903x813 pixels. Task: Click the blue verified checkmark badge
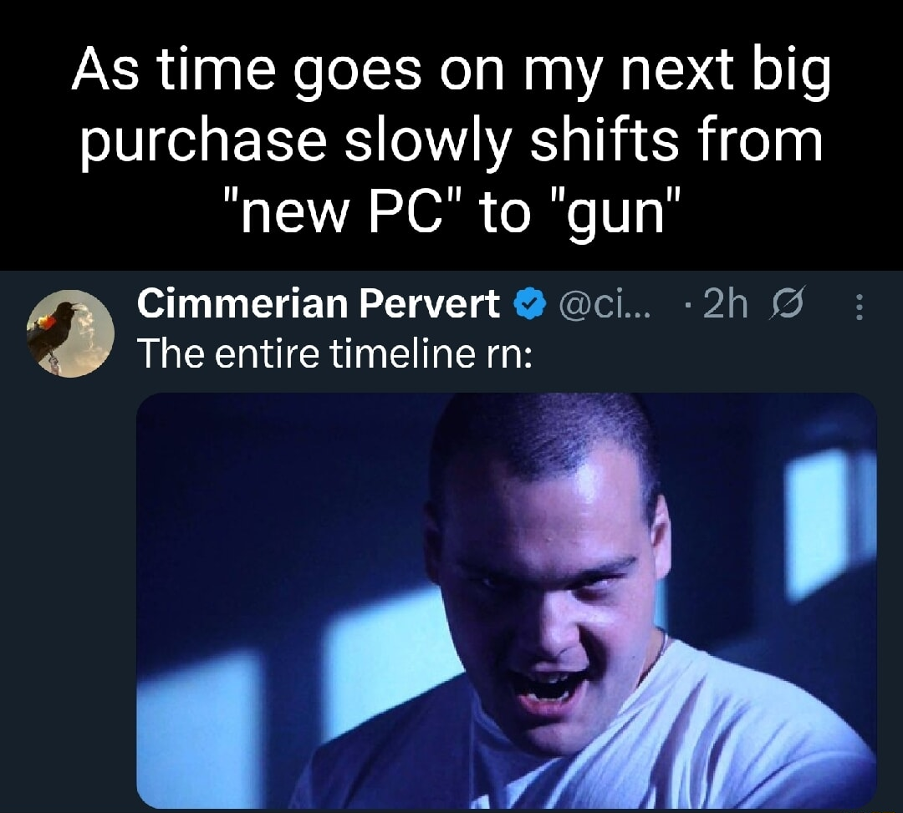[x=530, y=304]
